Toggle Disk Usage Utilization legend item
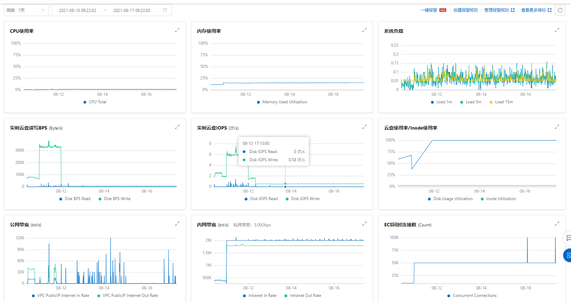Viewport: 571px width, 302px height. point(450,199)
